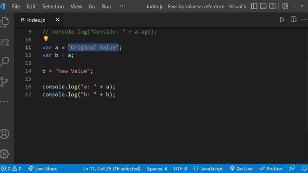Click line number 12 in the gutter
Image resolution: width=308 pixels, height=173 pixels.
[x=28, y=55]
